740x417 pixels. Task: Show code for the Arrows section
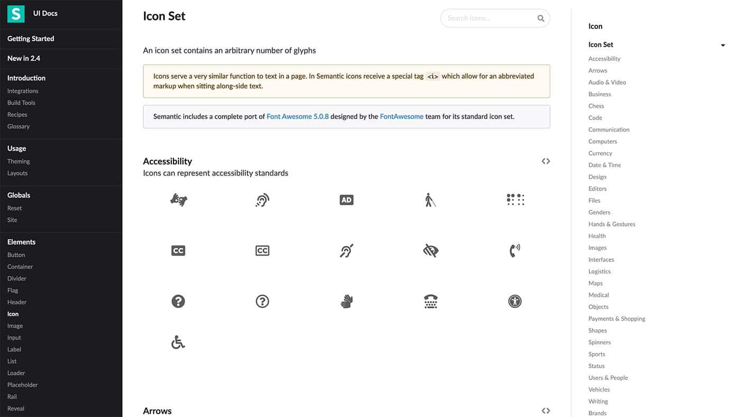[x=546, y=411]
